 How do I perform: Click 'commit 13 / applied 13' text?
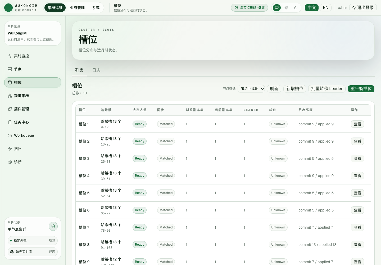tap(317, 245)
